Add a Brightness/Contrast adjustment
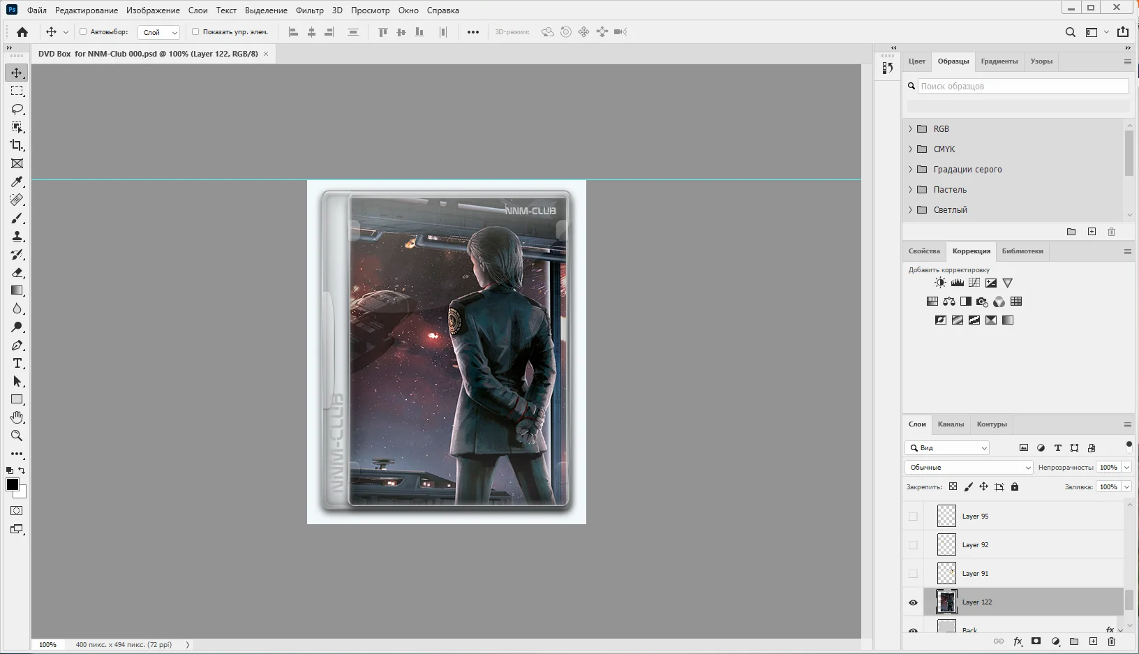This screenshot has height=654, width=1139. [940, 283]
